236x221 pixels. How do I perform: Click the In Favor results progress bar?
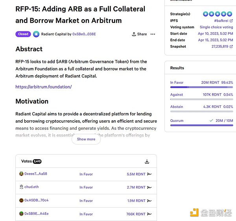click(x=201, y=87)
